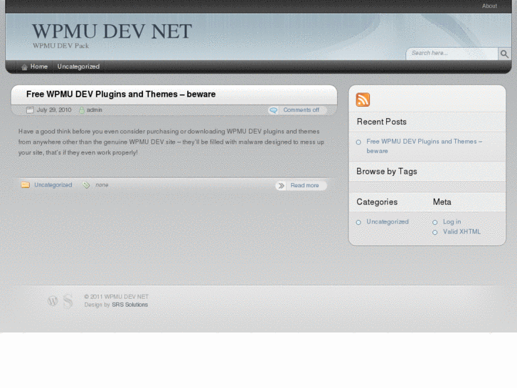The width and height of the screenshot is (517, 388).
Task: Click the Meta heading
Action: click(x=442, y=202)
